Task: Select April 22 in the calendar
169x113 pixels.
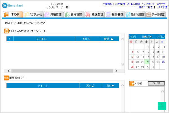Action: [x=147, y=62]
